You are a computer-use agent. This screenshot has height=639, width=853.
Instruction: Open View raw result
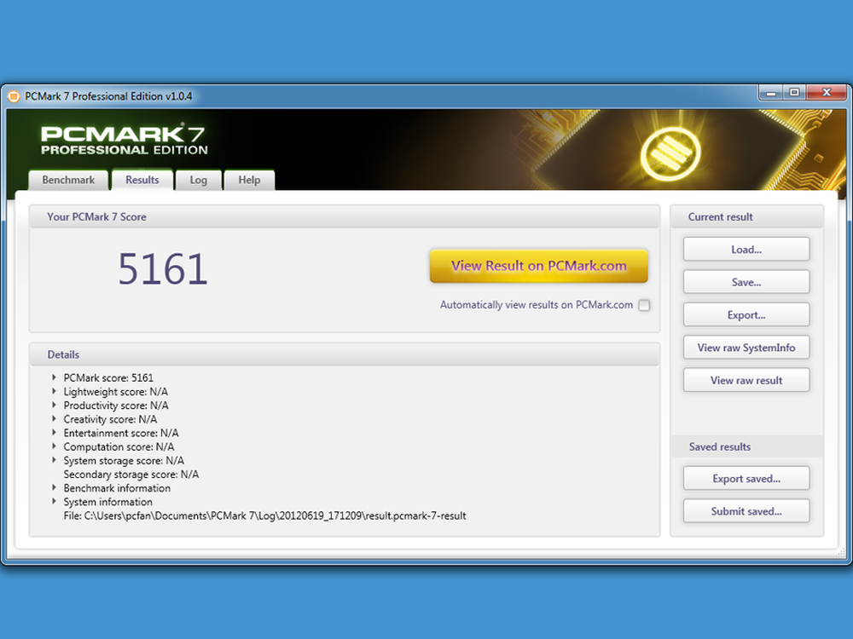pos(746,380)
